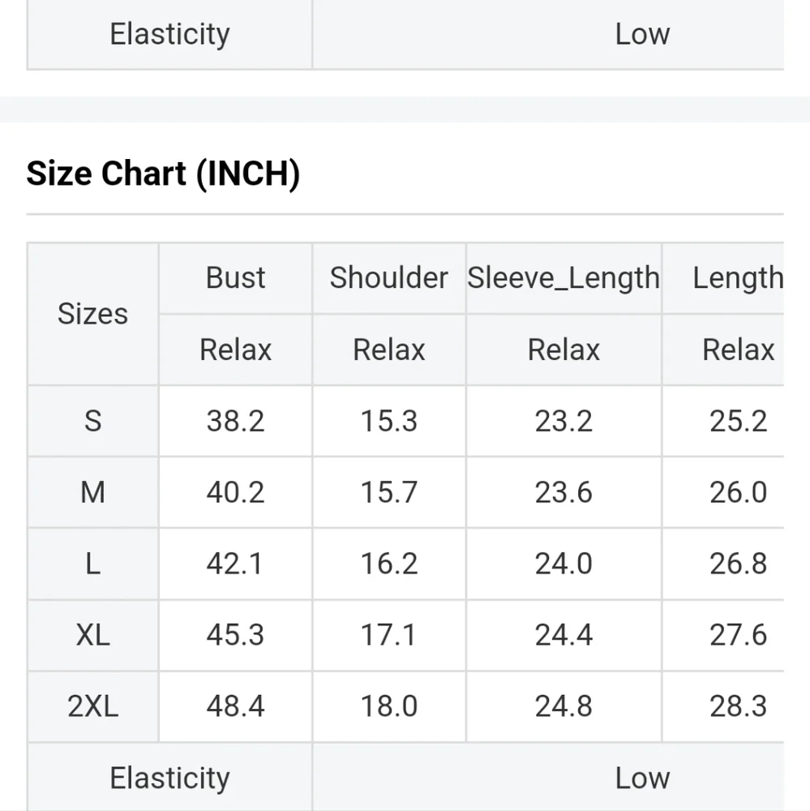Screen dimensions: 810x811
Task: Select the 2XL size row label
Action: [92, 706]
